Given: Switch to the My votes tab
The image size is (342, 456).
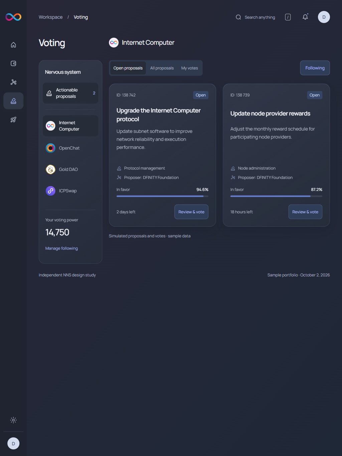Looking at the screenshot, I should coord(189,68).
